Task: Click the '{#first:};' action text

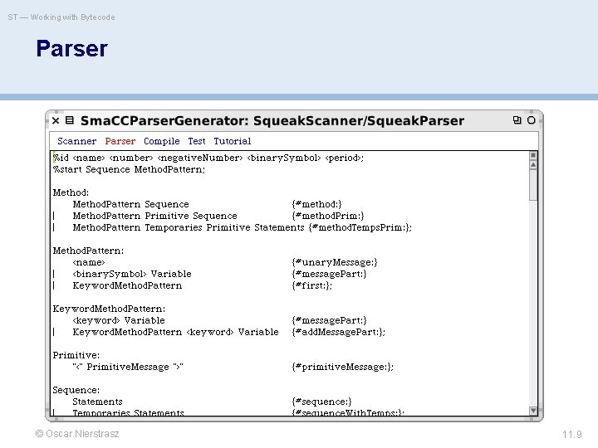Action: coord(312,285)
